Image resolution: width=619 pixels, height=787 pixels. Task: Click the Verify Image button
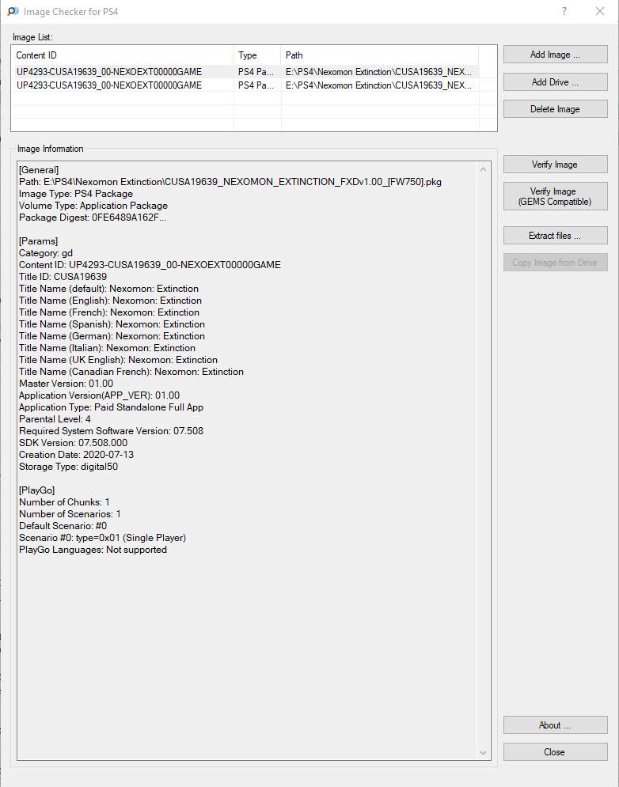(555, 165)
